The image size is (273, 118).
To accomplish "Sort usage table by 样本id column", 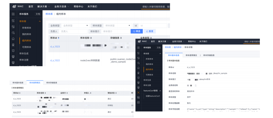I will tap(20, 93).
